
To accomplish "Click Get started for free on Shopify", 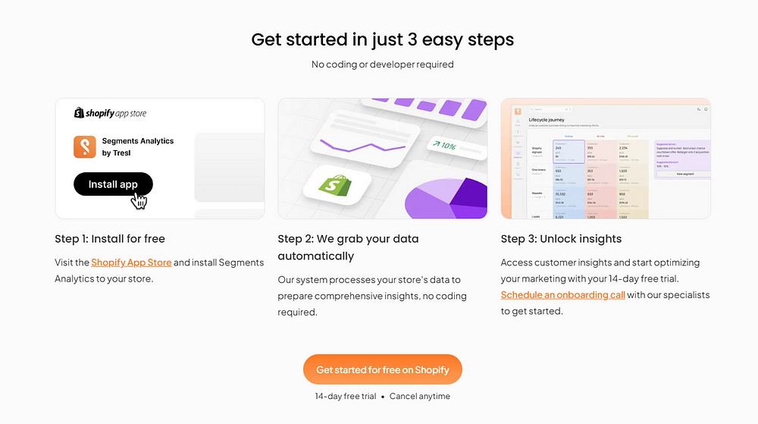I will 382,369.
